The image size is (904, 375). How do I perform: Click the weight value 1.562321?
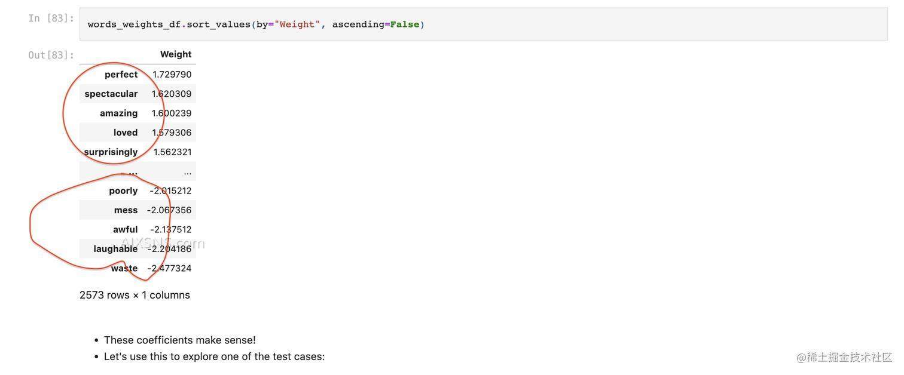172,152
